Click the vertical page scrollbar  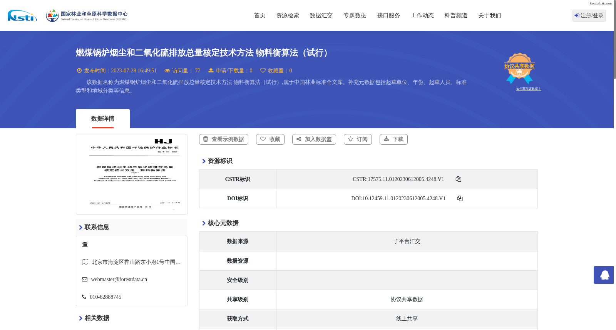pos(615,40)
